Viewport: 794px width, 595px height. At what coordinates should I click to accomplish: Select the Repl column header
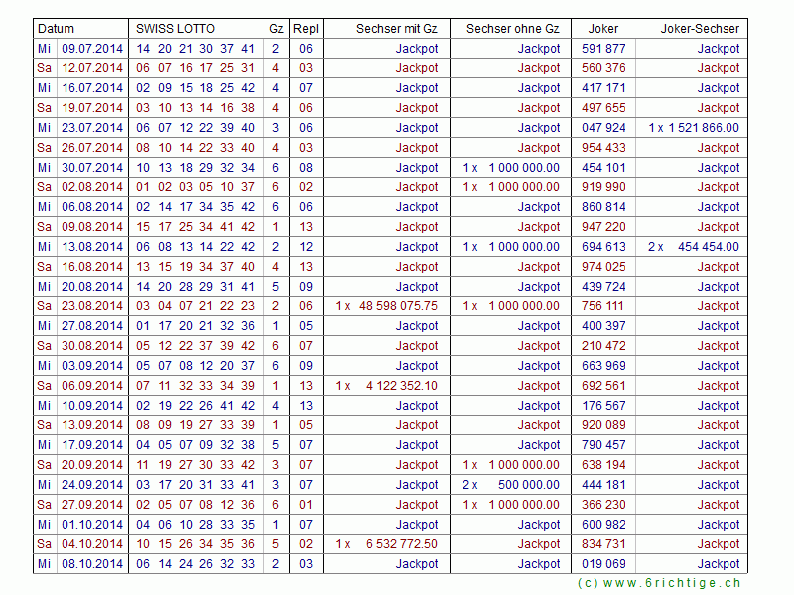tap(306, 29)
